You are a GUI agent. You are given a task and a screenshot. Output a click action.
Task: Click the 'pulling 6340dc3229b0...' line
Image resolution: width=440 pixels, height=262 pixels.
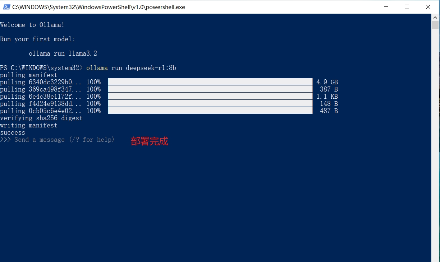point(169,82)
